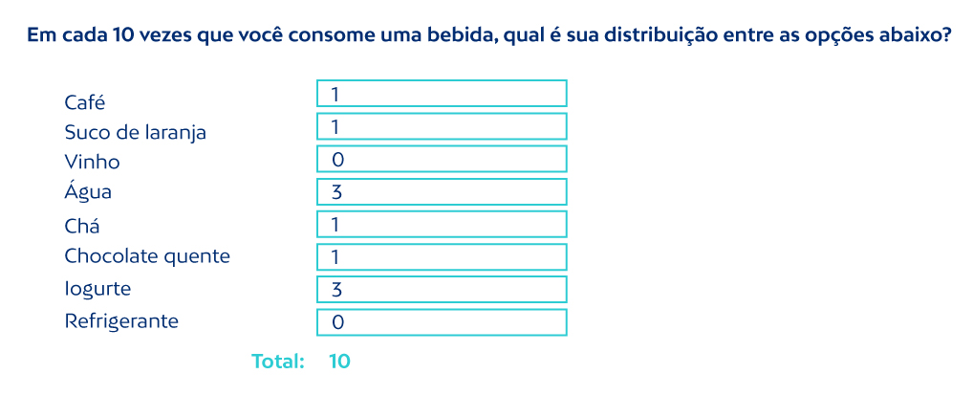
Task: Click the Suco de laranja input field
Action: tap(442, 126)
